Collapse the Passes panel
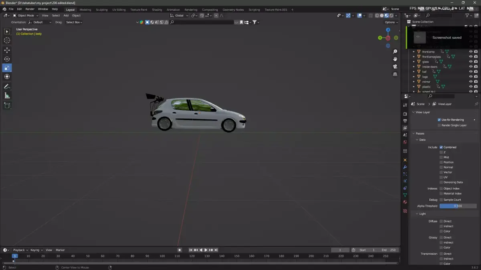This screenshot has width=481, height=270. coord(414,134)
